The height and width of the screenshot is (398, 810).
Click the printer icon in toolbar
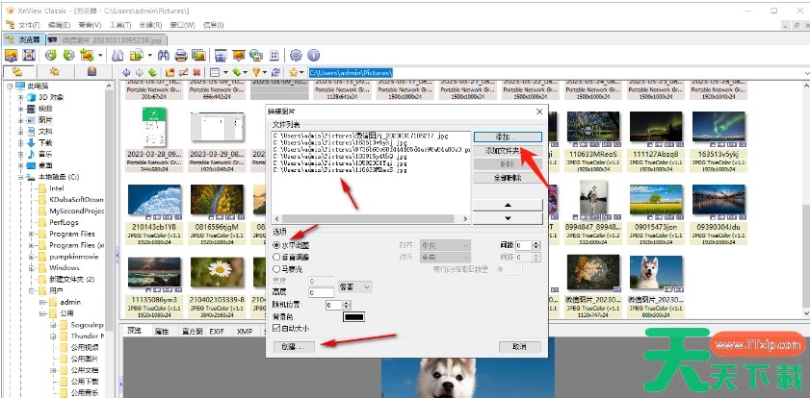tap(181, 55)
